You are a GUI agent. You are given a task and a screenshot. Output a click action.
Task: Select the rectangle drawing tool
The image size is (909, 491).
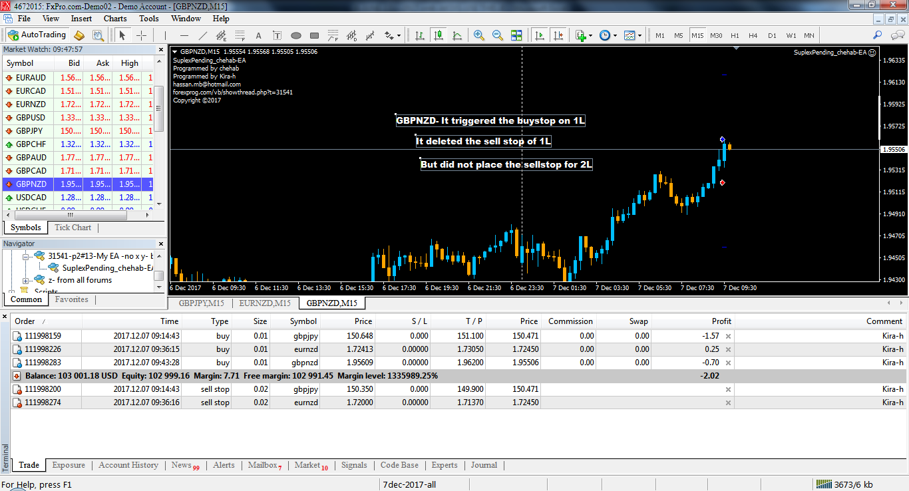coord(315,35)
